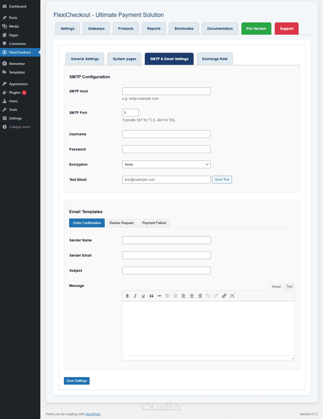Open FlexiCheckout in the sidebar
Image resolution: width=323 pixels, height=419 pixels.
pyautogui.click(x=20, y=52)
